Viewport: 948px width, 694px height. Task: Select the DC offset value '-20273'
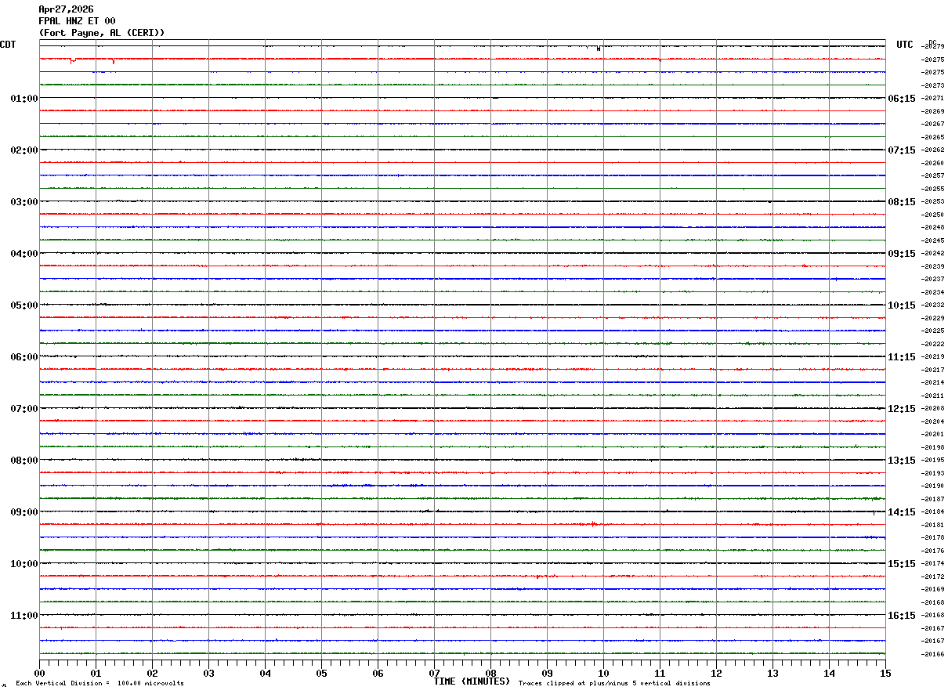(932, 85)
